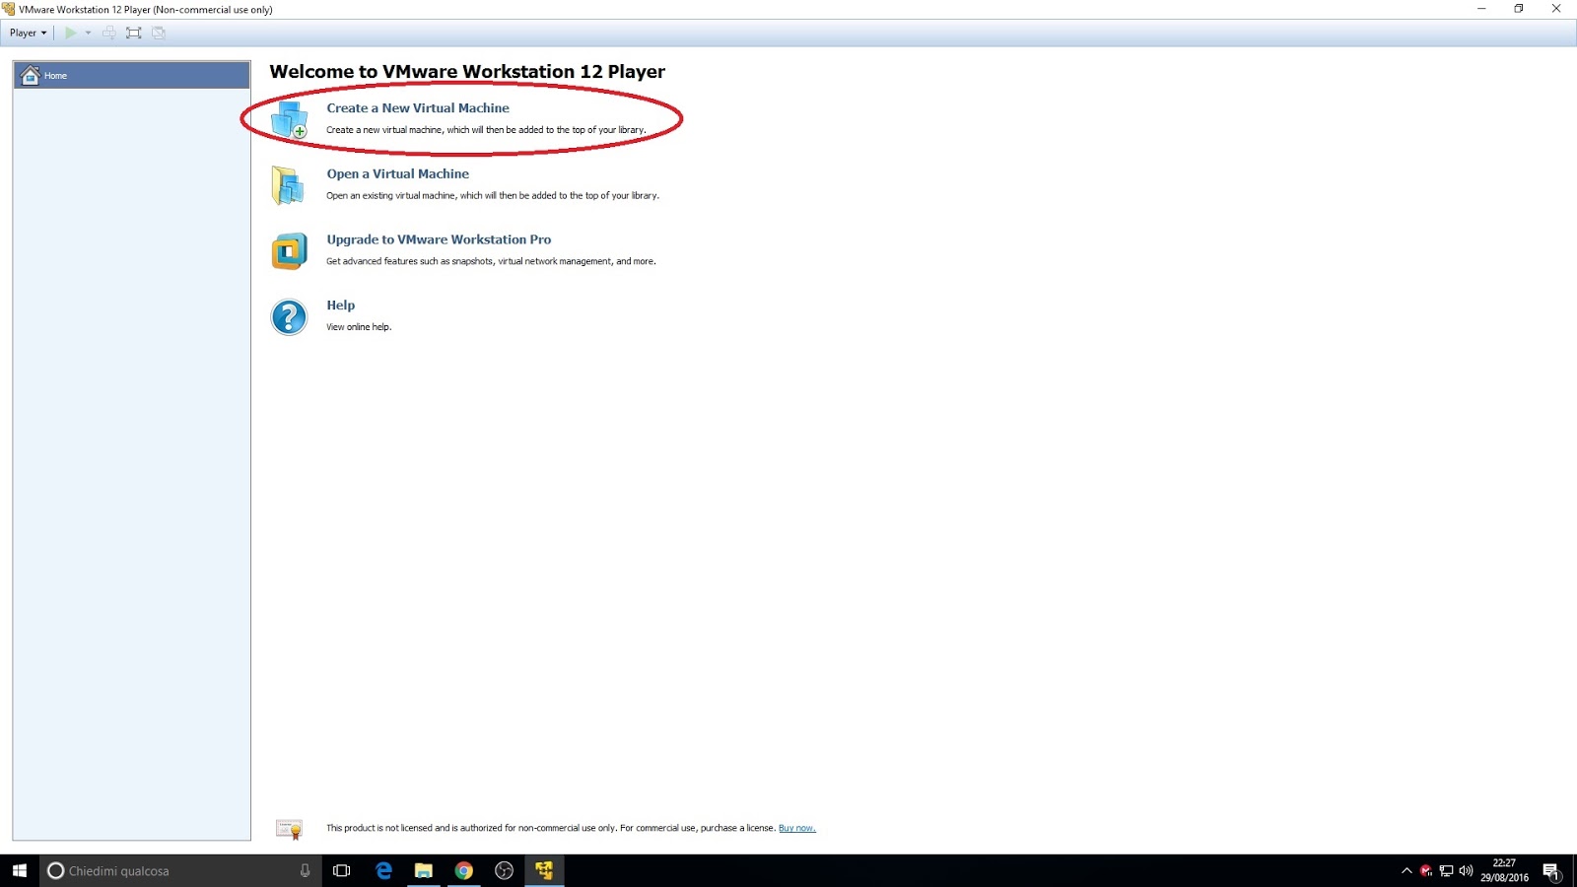Click the "View online help." text
Image resolution: width=1577 pixels, height=887 pixels.
pyautogui.click(x=359, y=327)
